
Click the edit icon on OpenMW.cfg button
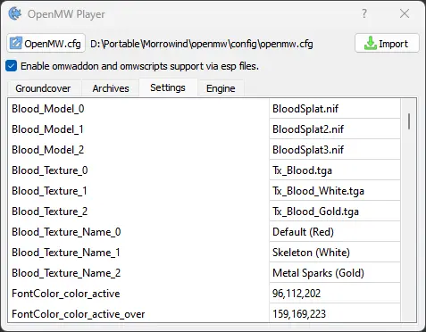(x=15, y=44)
